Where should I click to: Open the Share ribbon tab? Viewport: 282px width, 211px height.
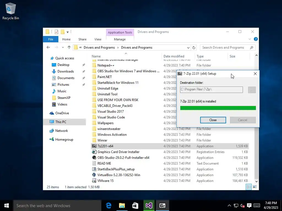click(x=82, y=39)
